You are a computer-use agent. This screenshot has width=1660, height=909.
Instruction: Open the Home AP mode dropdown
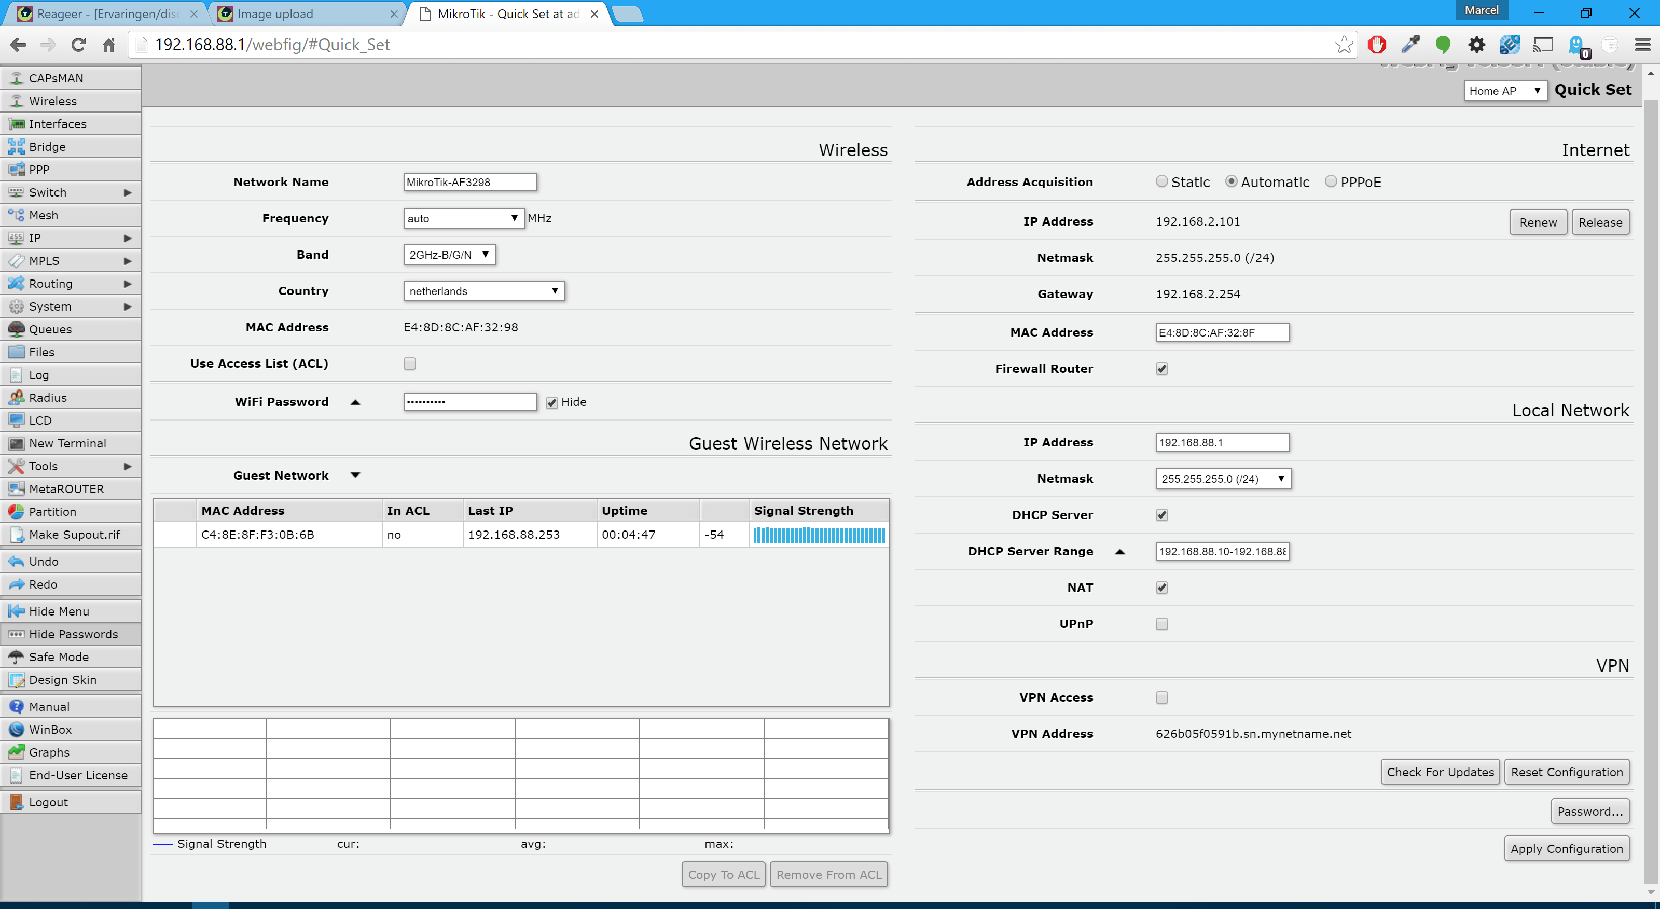pos(1505,91)
